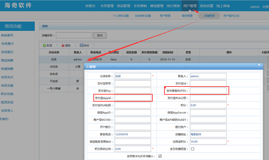Switch to 用户管理 submenu tab

pyautogui.click(x=165, y=16)
